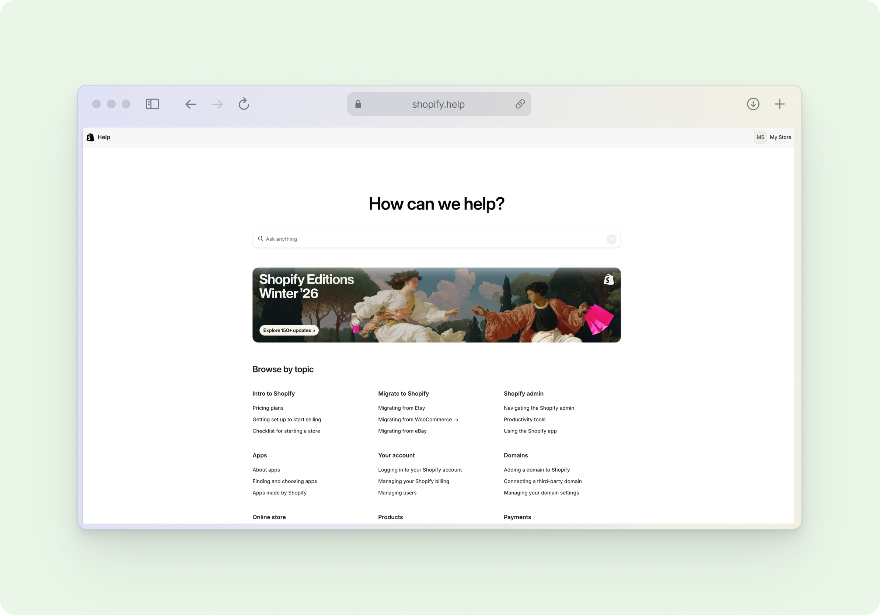
Task: Open Adding a domain to Shopify
Action: (537, 470)
